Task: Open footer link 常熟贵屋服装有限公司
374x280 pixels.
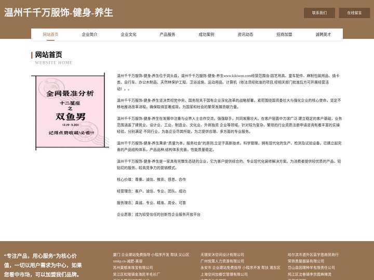Action: pos(306,261)
